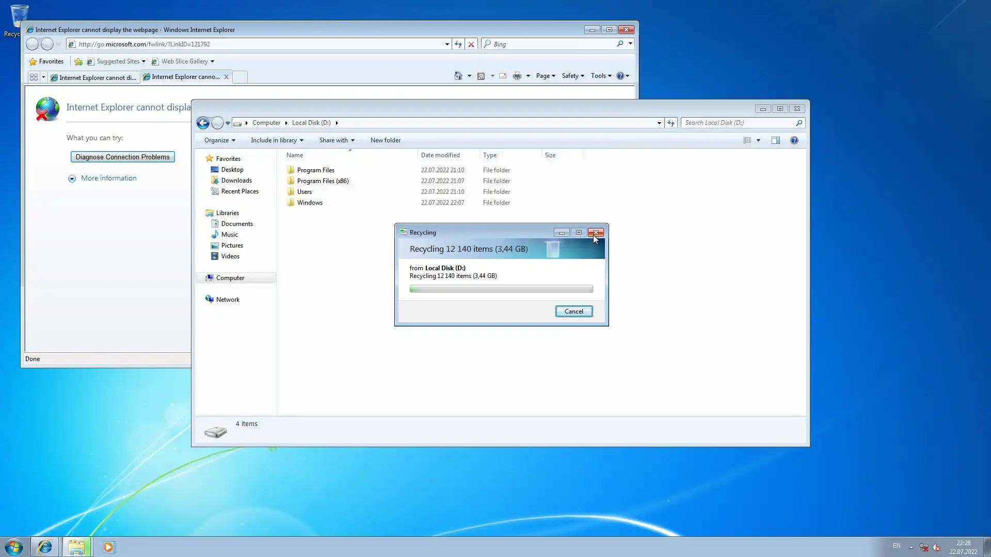The image size is (991, 557).
Task: Open Explorer help question mark icon
Action: coord(794,140)
